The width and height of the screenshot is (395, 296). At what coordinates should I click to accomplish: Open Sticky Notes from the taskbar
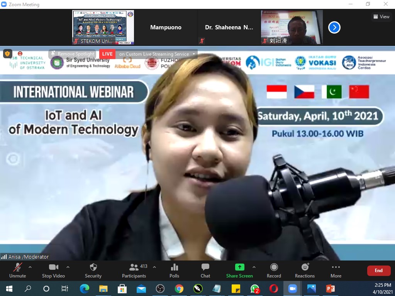click(236, 288)
